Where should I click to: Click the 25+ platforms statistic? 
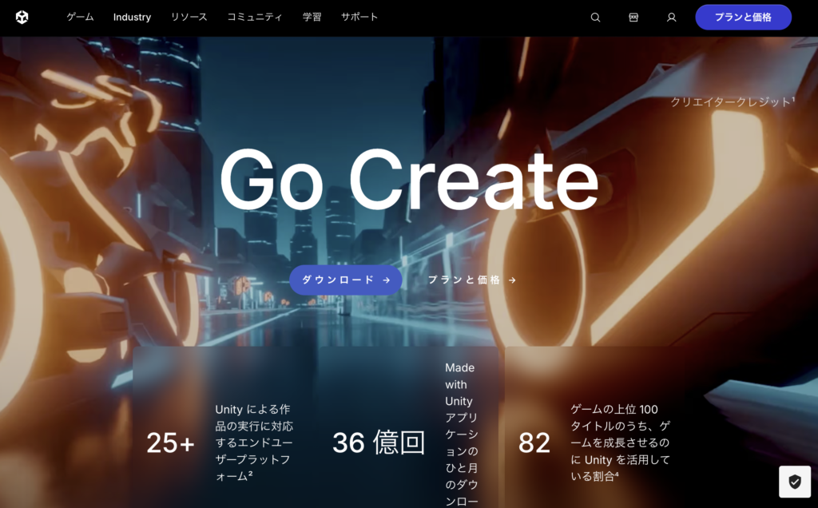[170, 443]
